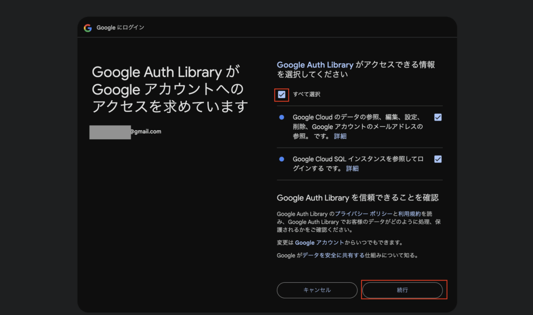Open the 利用規約 link

410,214
